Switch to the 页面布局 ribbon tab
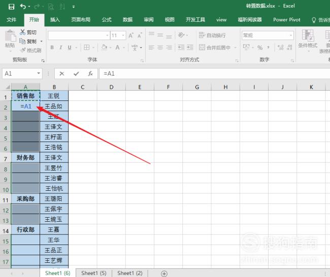The height and width of the screenshot is (277, 330). [81, 20]
